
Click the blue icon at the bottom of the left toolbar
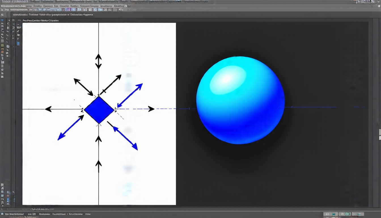pyautogui.click(x=8, y=200)
